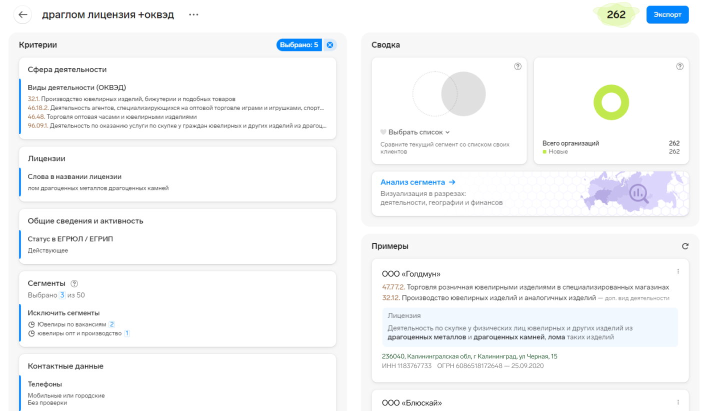Image resolution: width=709 pixels, height=411 pixels.
Task: Click the Экспорт button
Action: coord(667,14)
